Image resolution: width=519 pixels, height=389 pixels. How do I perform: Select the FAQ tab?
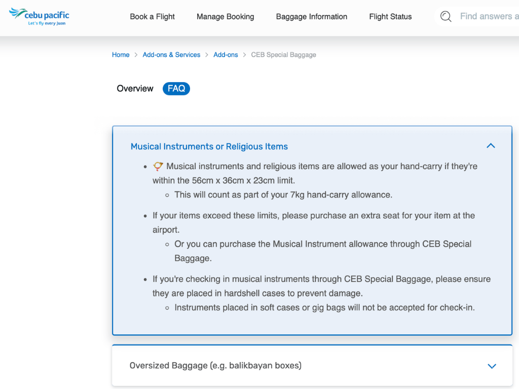coord(176,89)
